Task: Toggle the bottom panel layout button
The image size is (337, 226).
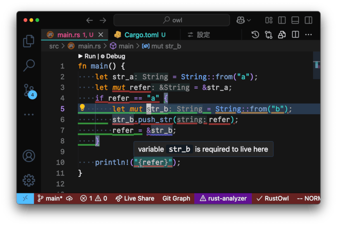Action: point(295,20)
